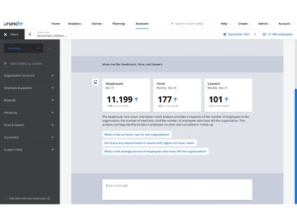
Task: Click the assistant avatar icon next to the cards
Action: tap(96, 82)
